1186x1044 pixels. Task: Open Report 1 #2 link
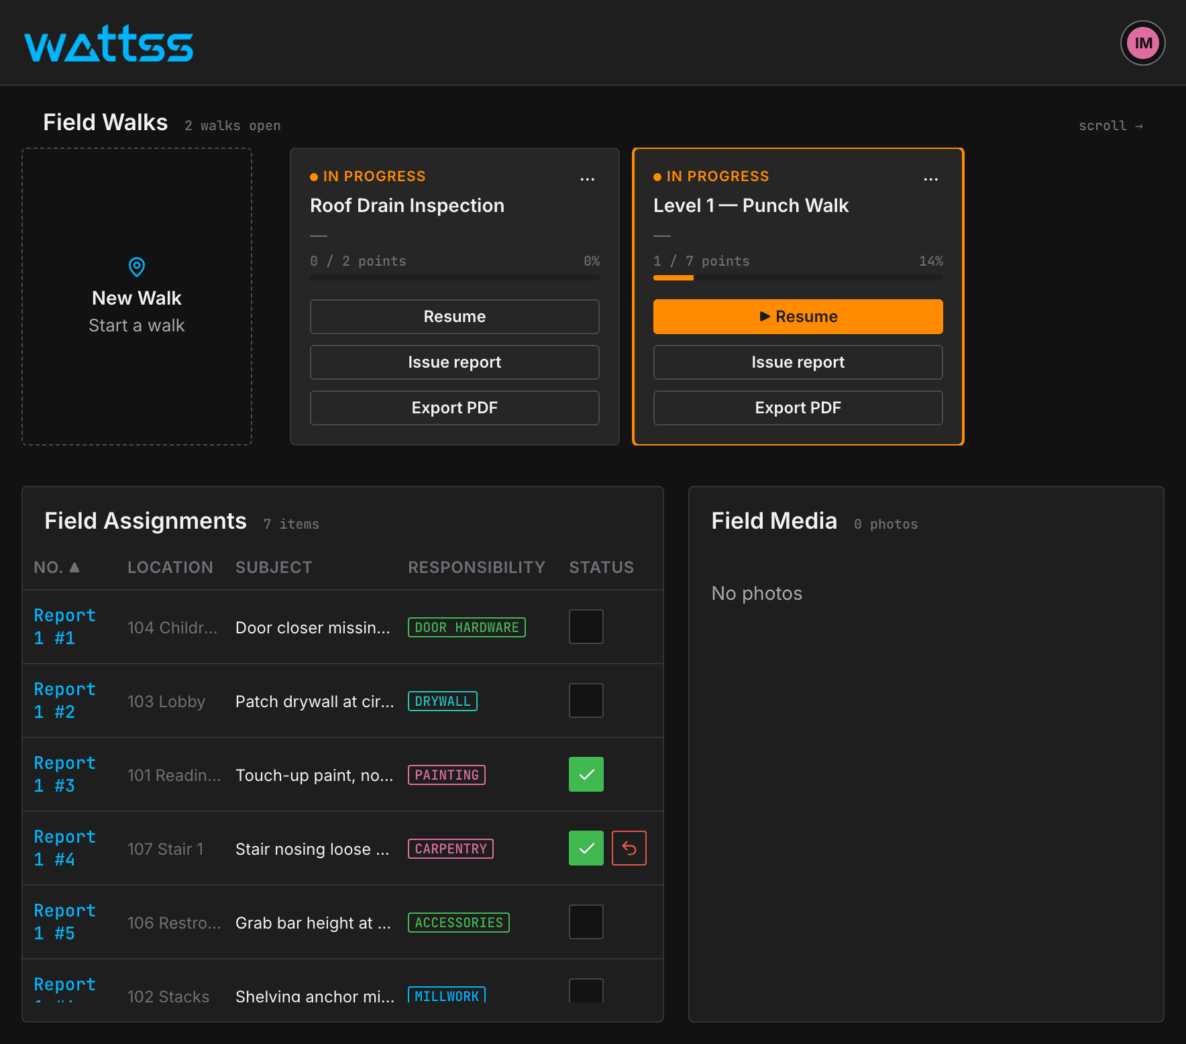tap(65, 700)
